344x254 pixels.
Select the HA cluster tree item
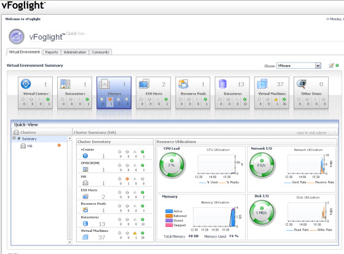tap(30, 146)
